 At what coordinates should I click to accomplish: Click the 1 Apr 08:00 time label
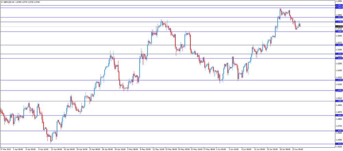(18, 150)
